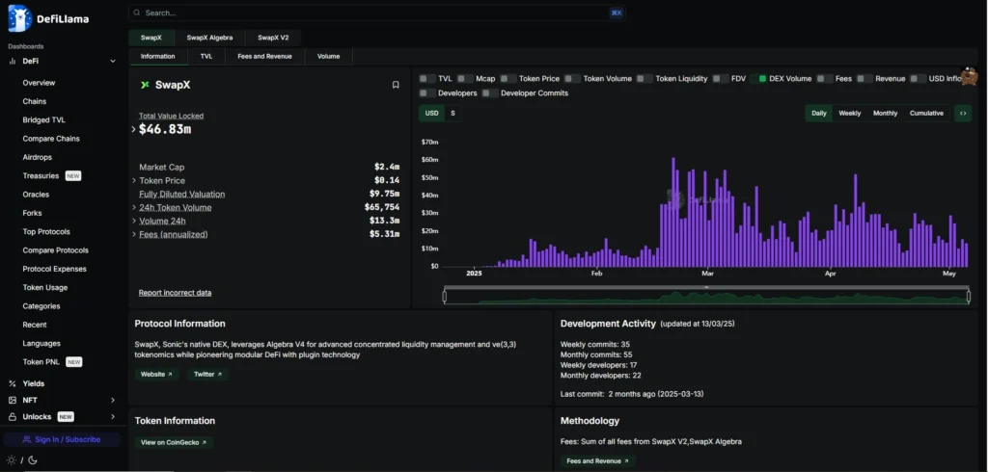Viewport: 988px width, 472px height.
Task: Open the Fees and Revenue tab
Action: click(264, 56)
